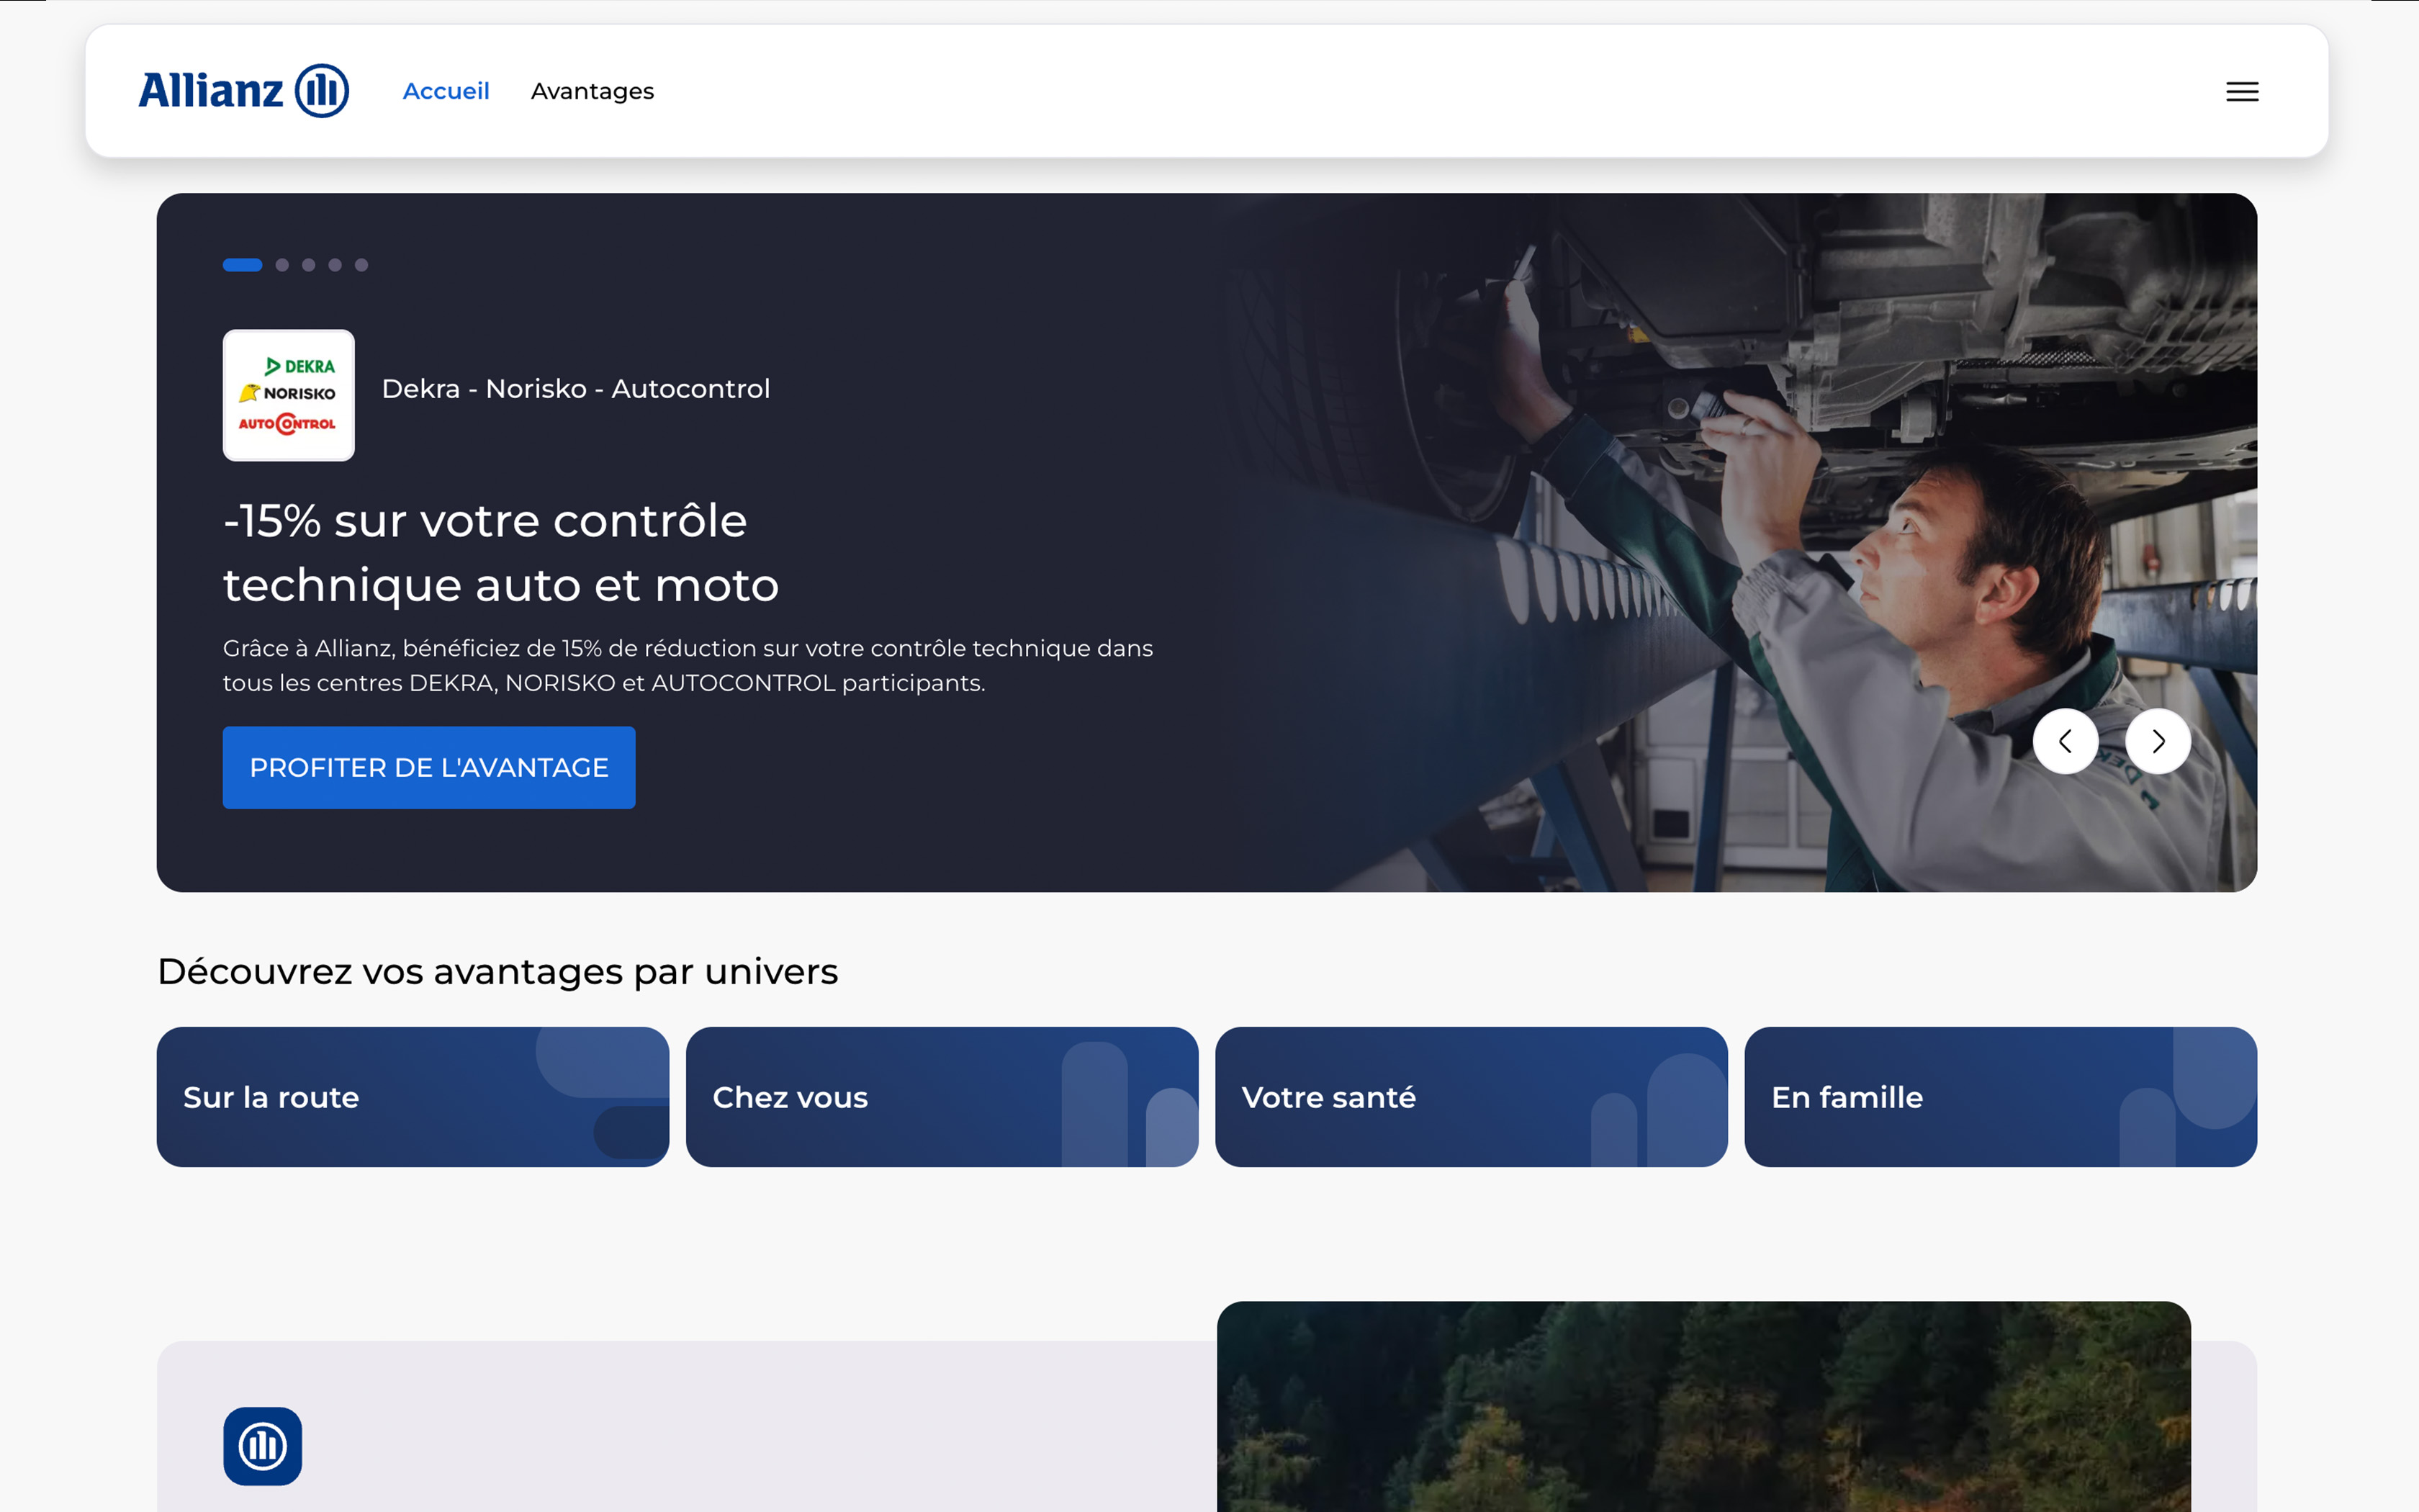Click the forest landscape image
The image size is (2419, 1512).
(x=1703, y=1406)
